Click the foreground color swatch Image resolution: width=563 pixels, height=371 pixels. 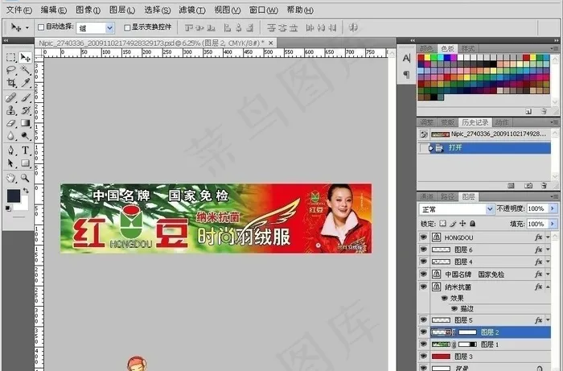point(14,196)
